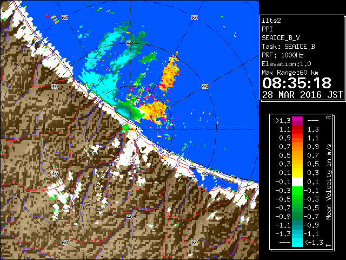Viewport: 346px width, 260px height.
Task: Pick the white near-zero velocity legend band
Action: click(297, 182)
